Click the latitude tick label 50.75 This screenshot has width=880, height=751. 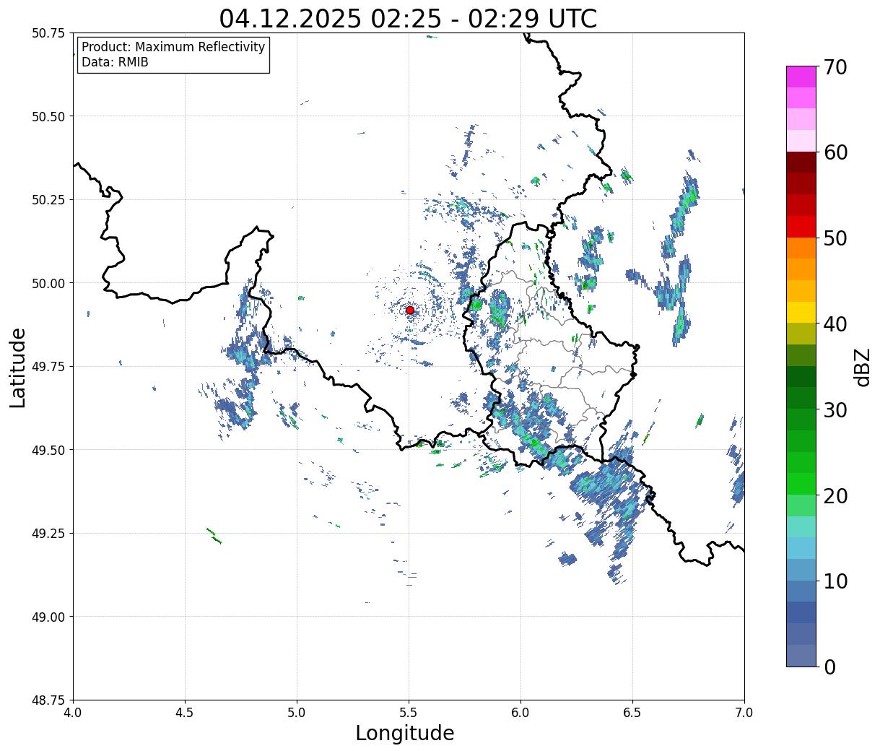point(48,33)
